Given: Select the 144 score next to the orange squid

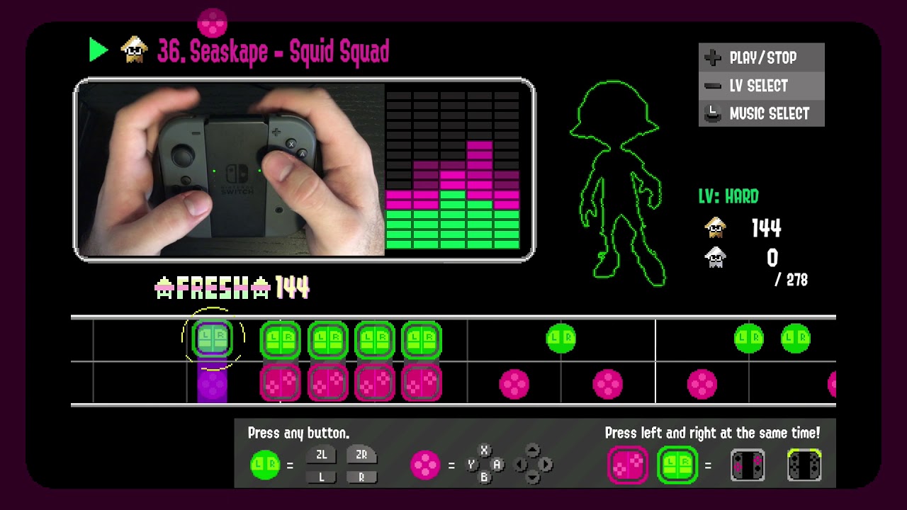Looking at the screenshot, I should (x=766, y=228).
